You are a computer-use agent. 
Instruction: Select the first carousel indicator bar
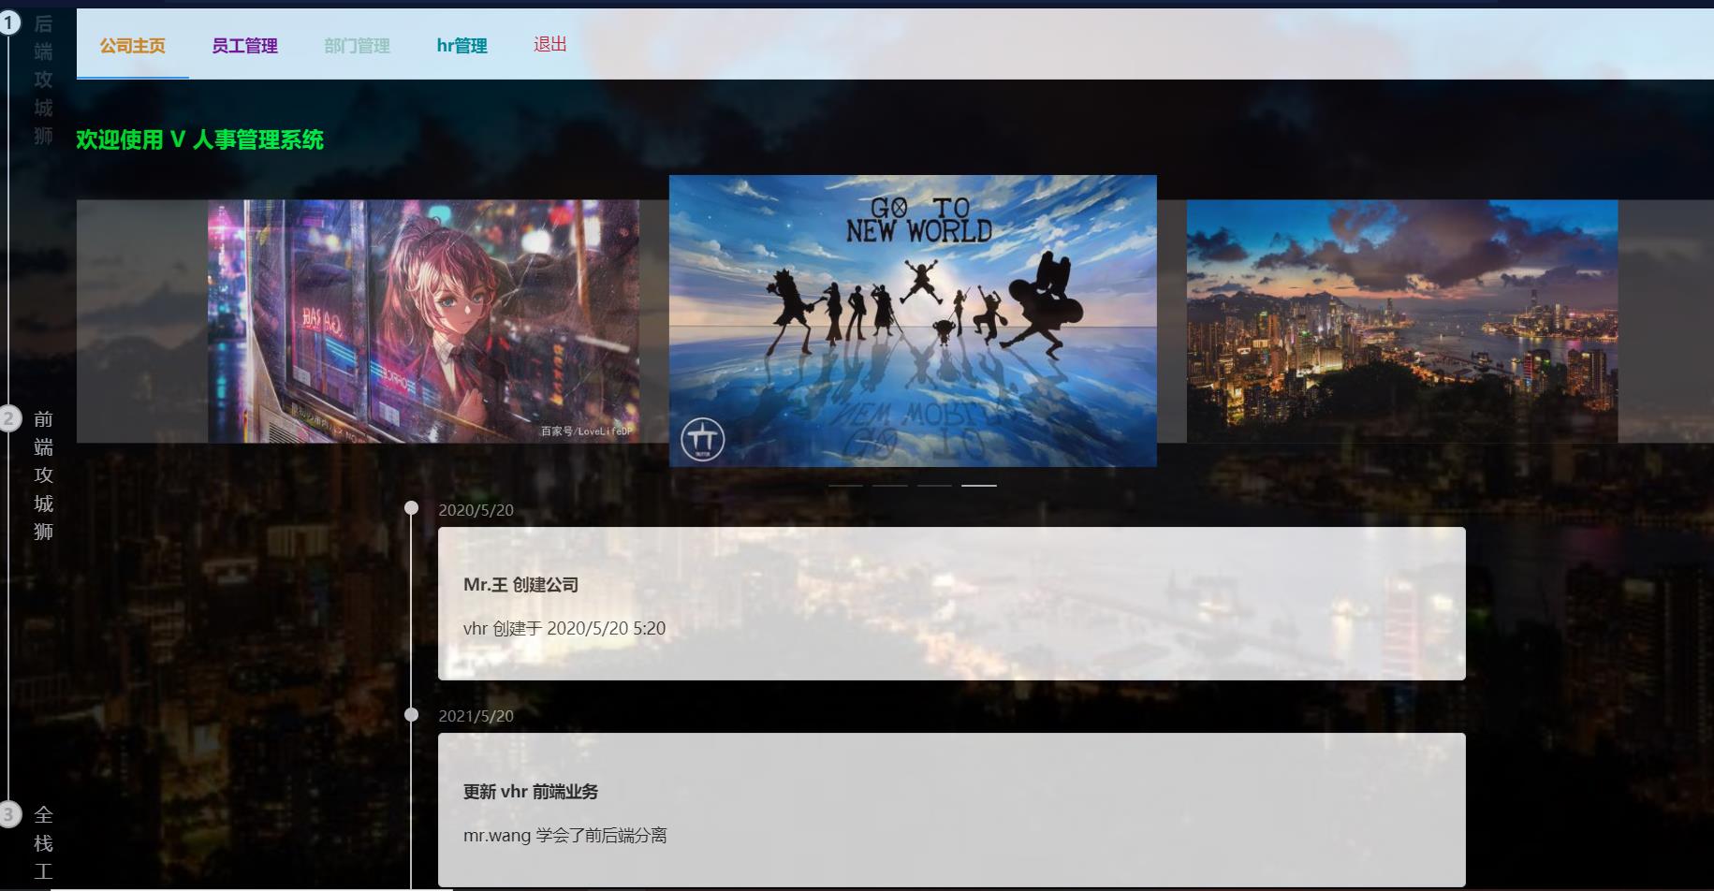[845, 486]
